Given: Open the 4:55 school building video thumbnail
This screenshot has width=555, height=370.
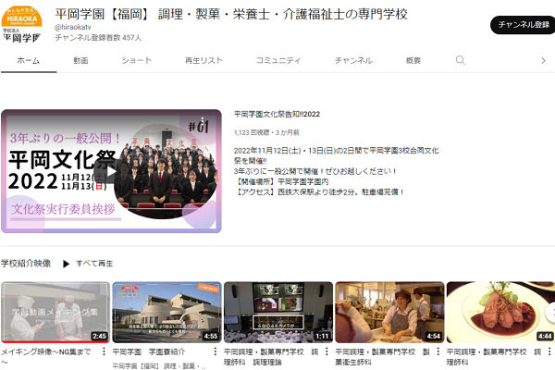Looking at the screenshot, I should [x=166, y=313].
